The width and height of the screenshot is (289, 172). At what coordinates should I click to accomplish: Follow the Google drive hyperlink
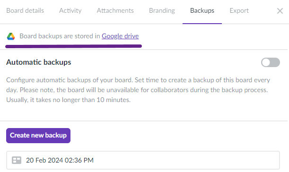120,36
